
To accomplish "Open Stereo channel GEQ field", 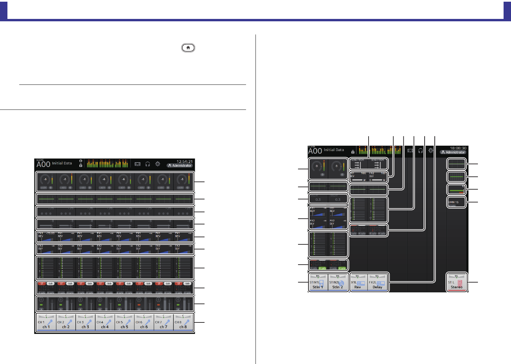I will (457, 177).
